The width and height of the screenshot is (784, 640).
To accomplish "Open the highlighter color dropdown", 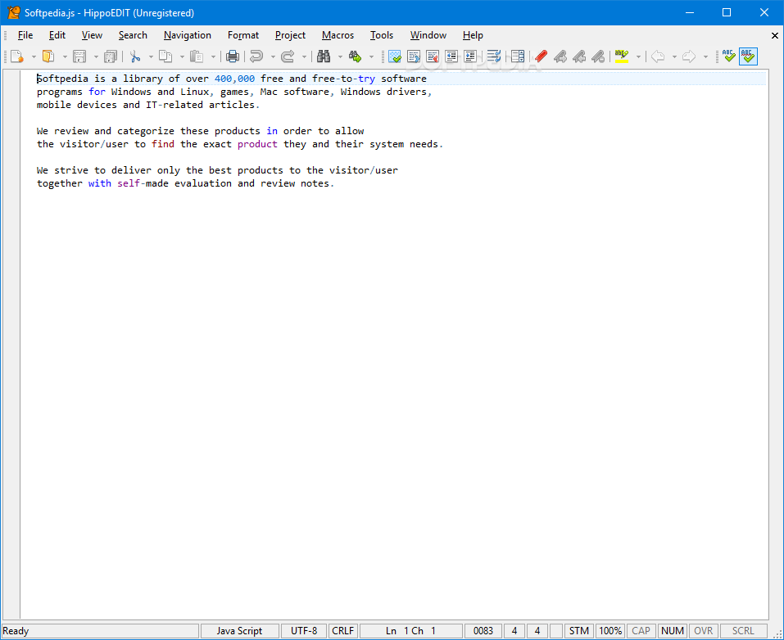I will pyautogui.click(x=638, y=57).
